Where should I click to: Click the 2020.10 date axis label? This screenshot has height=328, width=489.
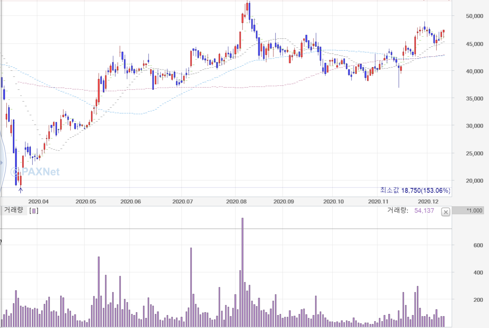[x=333, y=201]
